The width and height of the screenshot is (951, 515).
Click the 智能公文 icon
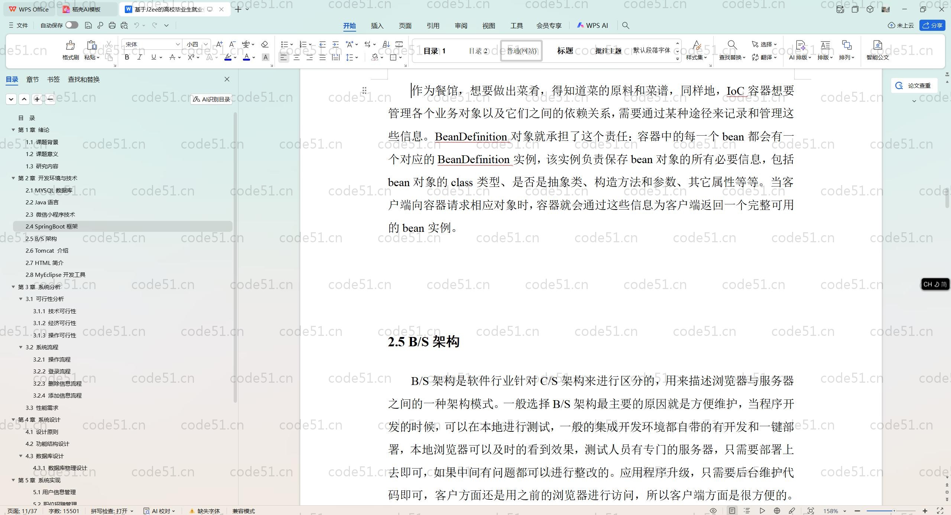click(x=877, y=46)
